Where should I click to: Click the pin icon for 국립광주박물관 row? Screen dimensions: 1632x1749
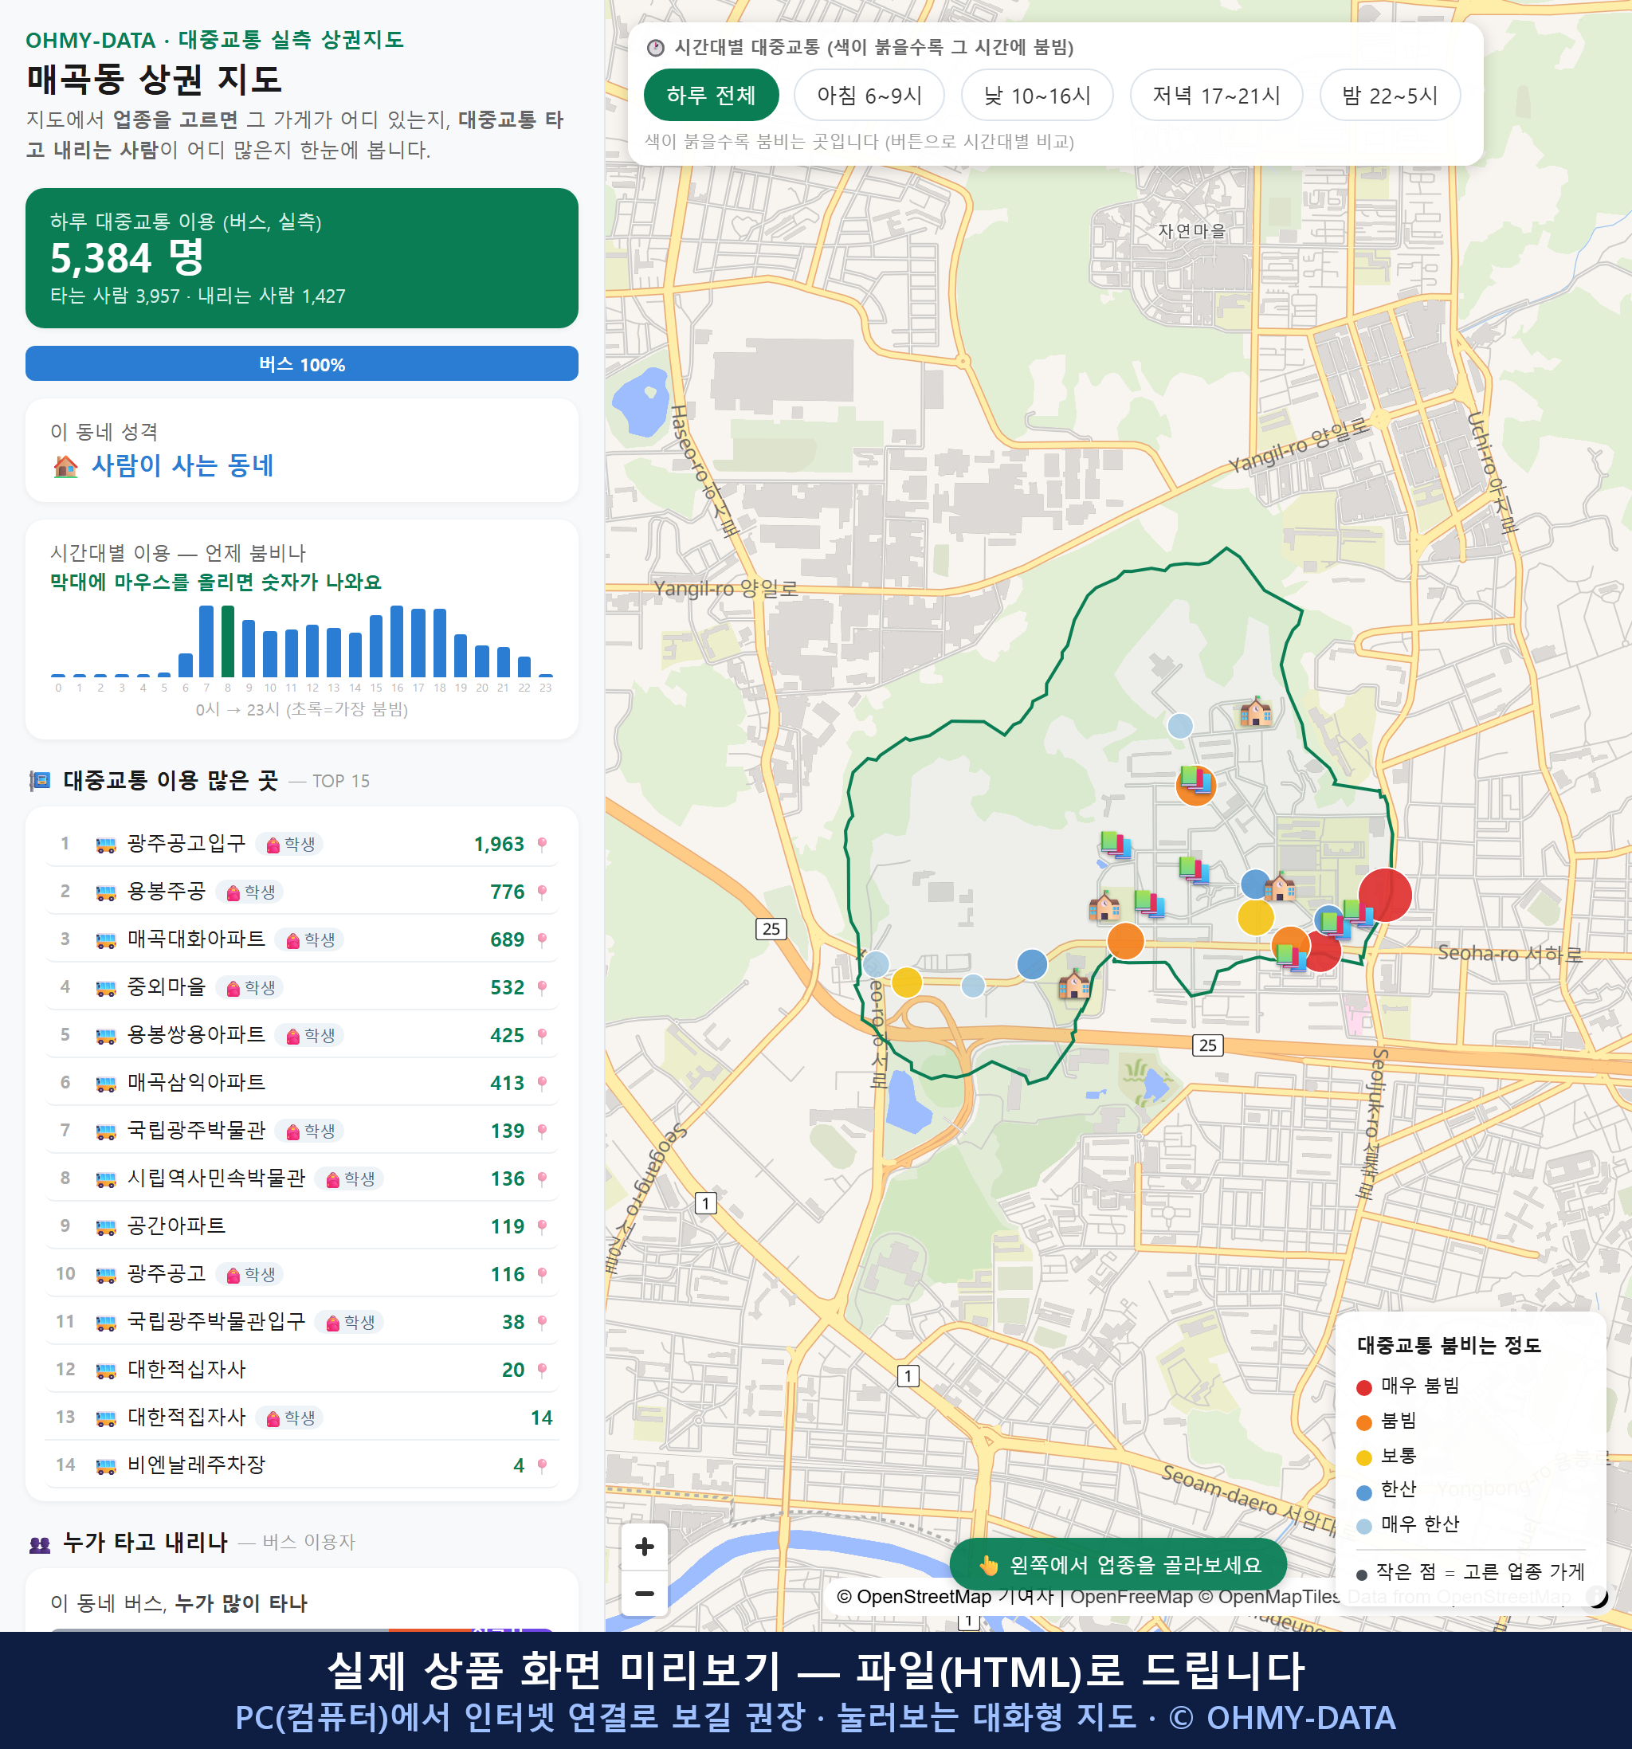[542, 1131]
